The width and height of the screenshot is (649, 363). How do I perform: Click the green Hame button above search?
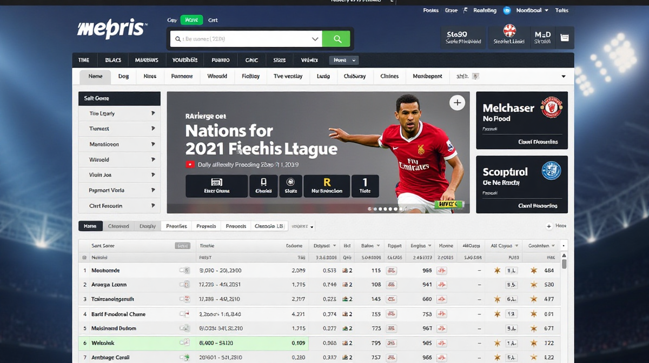coord(191,20)
